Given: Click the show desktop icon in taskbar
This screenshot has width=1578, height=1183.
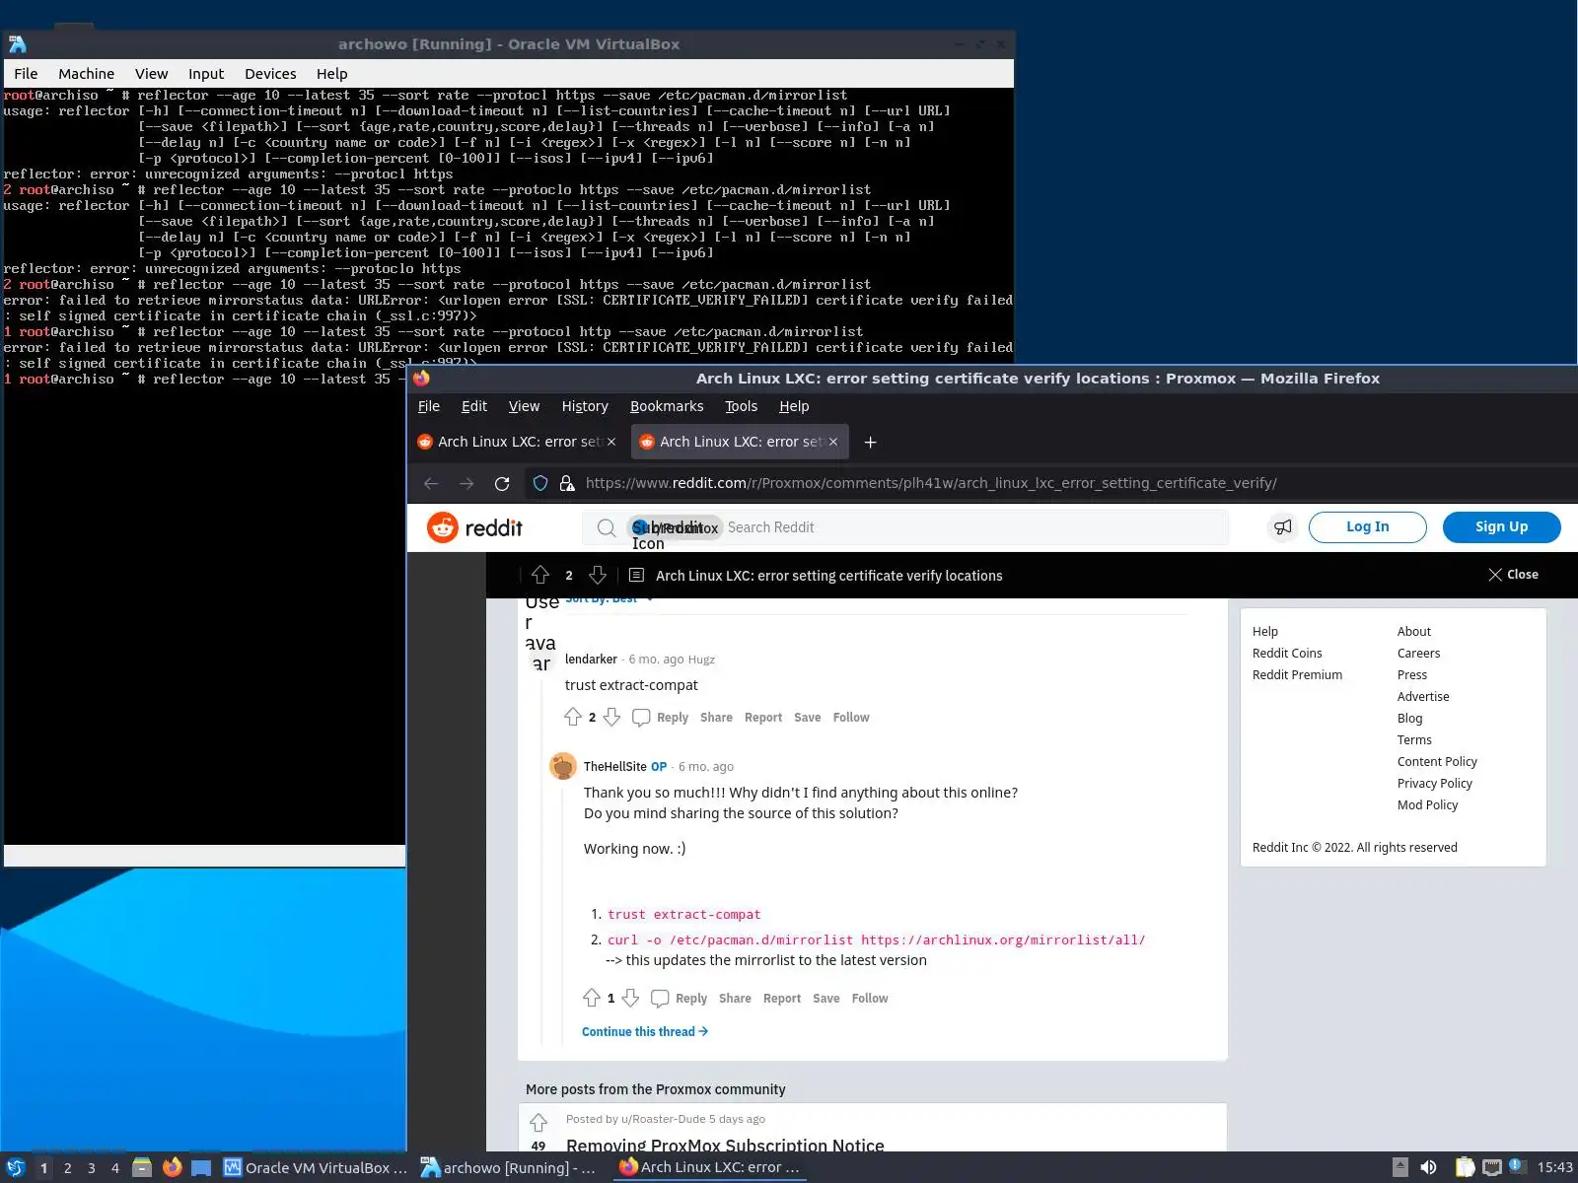Looking at the screenshot, I should [x=201, y=1167].
